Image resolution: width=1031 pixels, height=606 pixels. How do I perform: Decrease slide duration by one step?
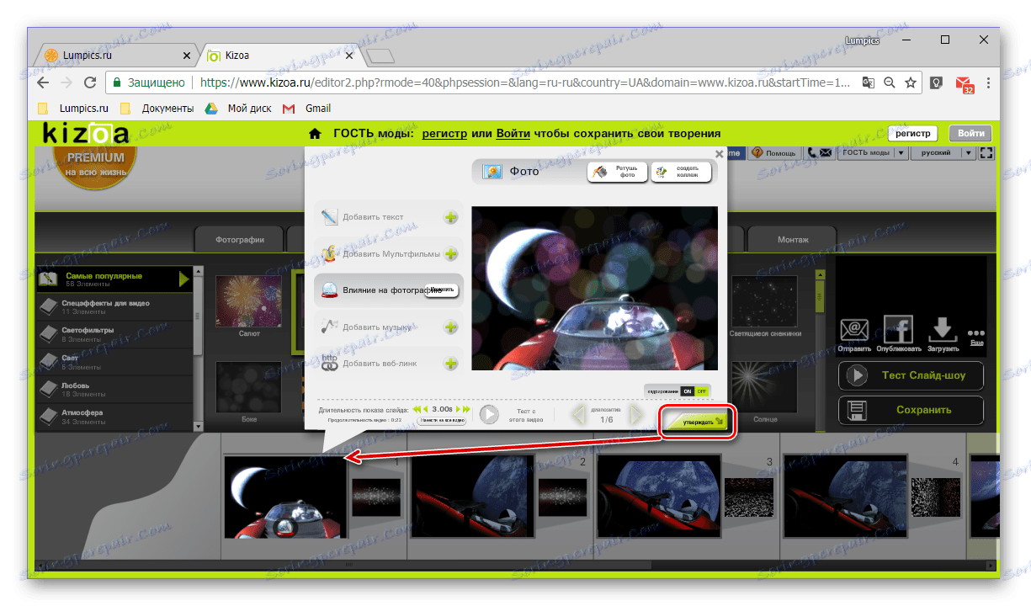tap(426, 409)
